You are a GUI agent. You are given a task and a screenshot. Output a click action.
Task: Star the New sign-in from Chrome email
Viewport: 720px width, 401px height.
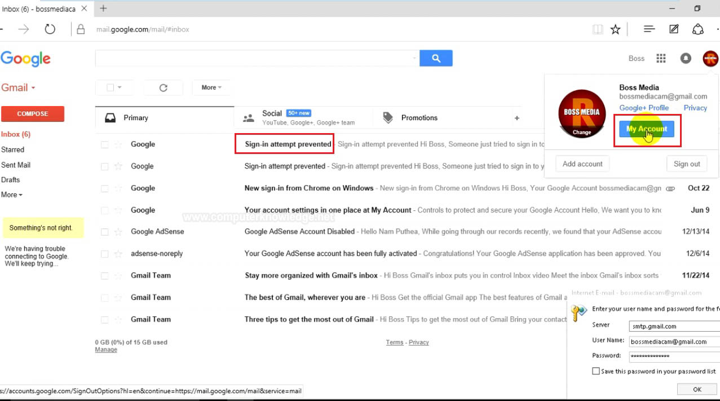[x=118, y=188]
